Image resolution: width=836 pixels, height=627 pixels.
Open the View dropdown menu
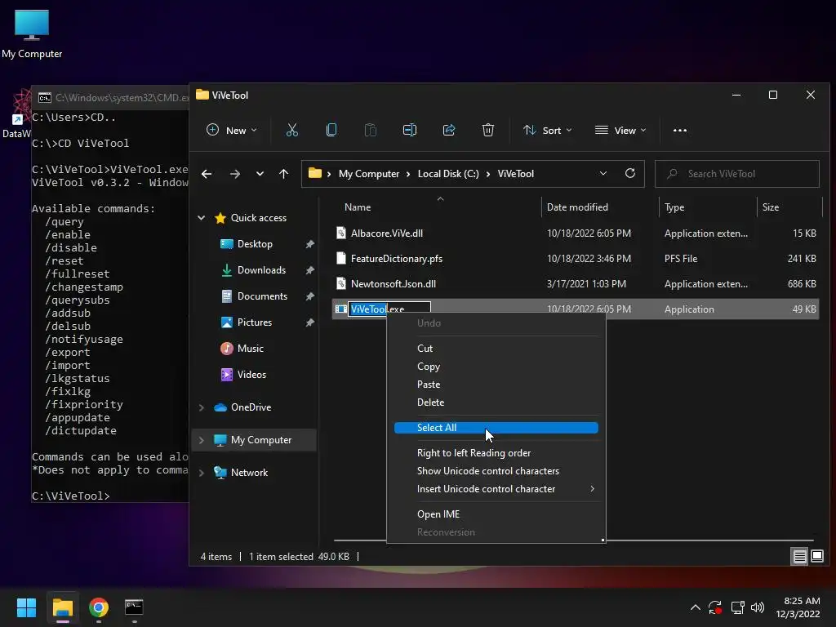click(620, 130)
